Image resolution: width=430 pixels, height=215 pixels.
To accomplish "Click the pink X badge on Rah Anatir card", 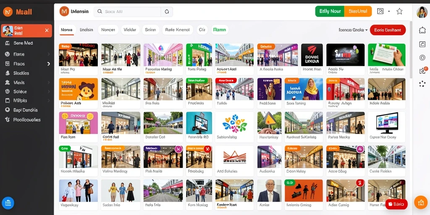I will [178, 149].
